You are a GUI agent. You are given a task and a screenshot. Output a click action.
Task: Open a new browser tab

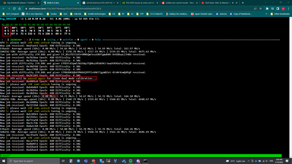tap(242, 3)
